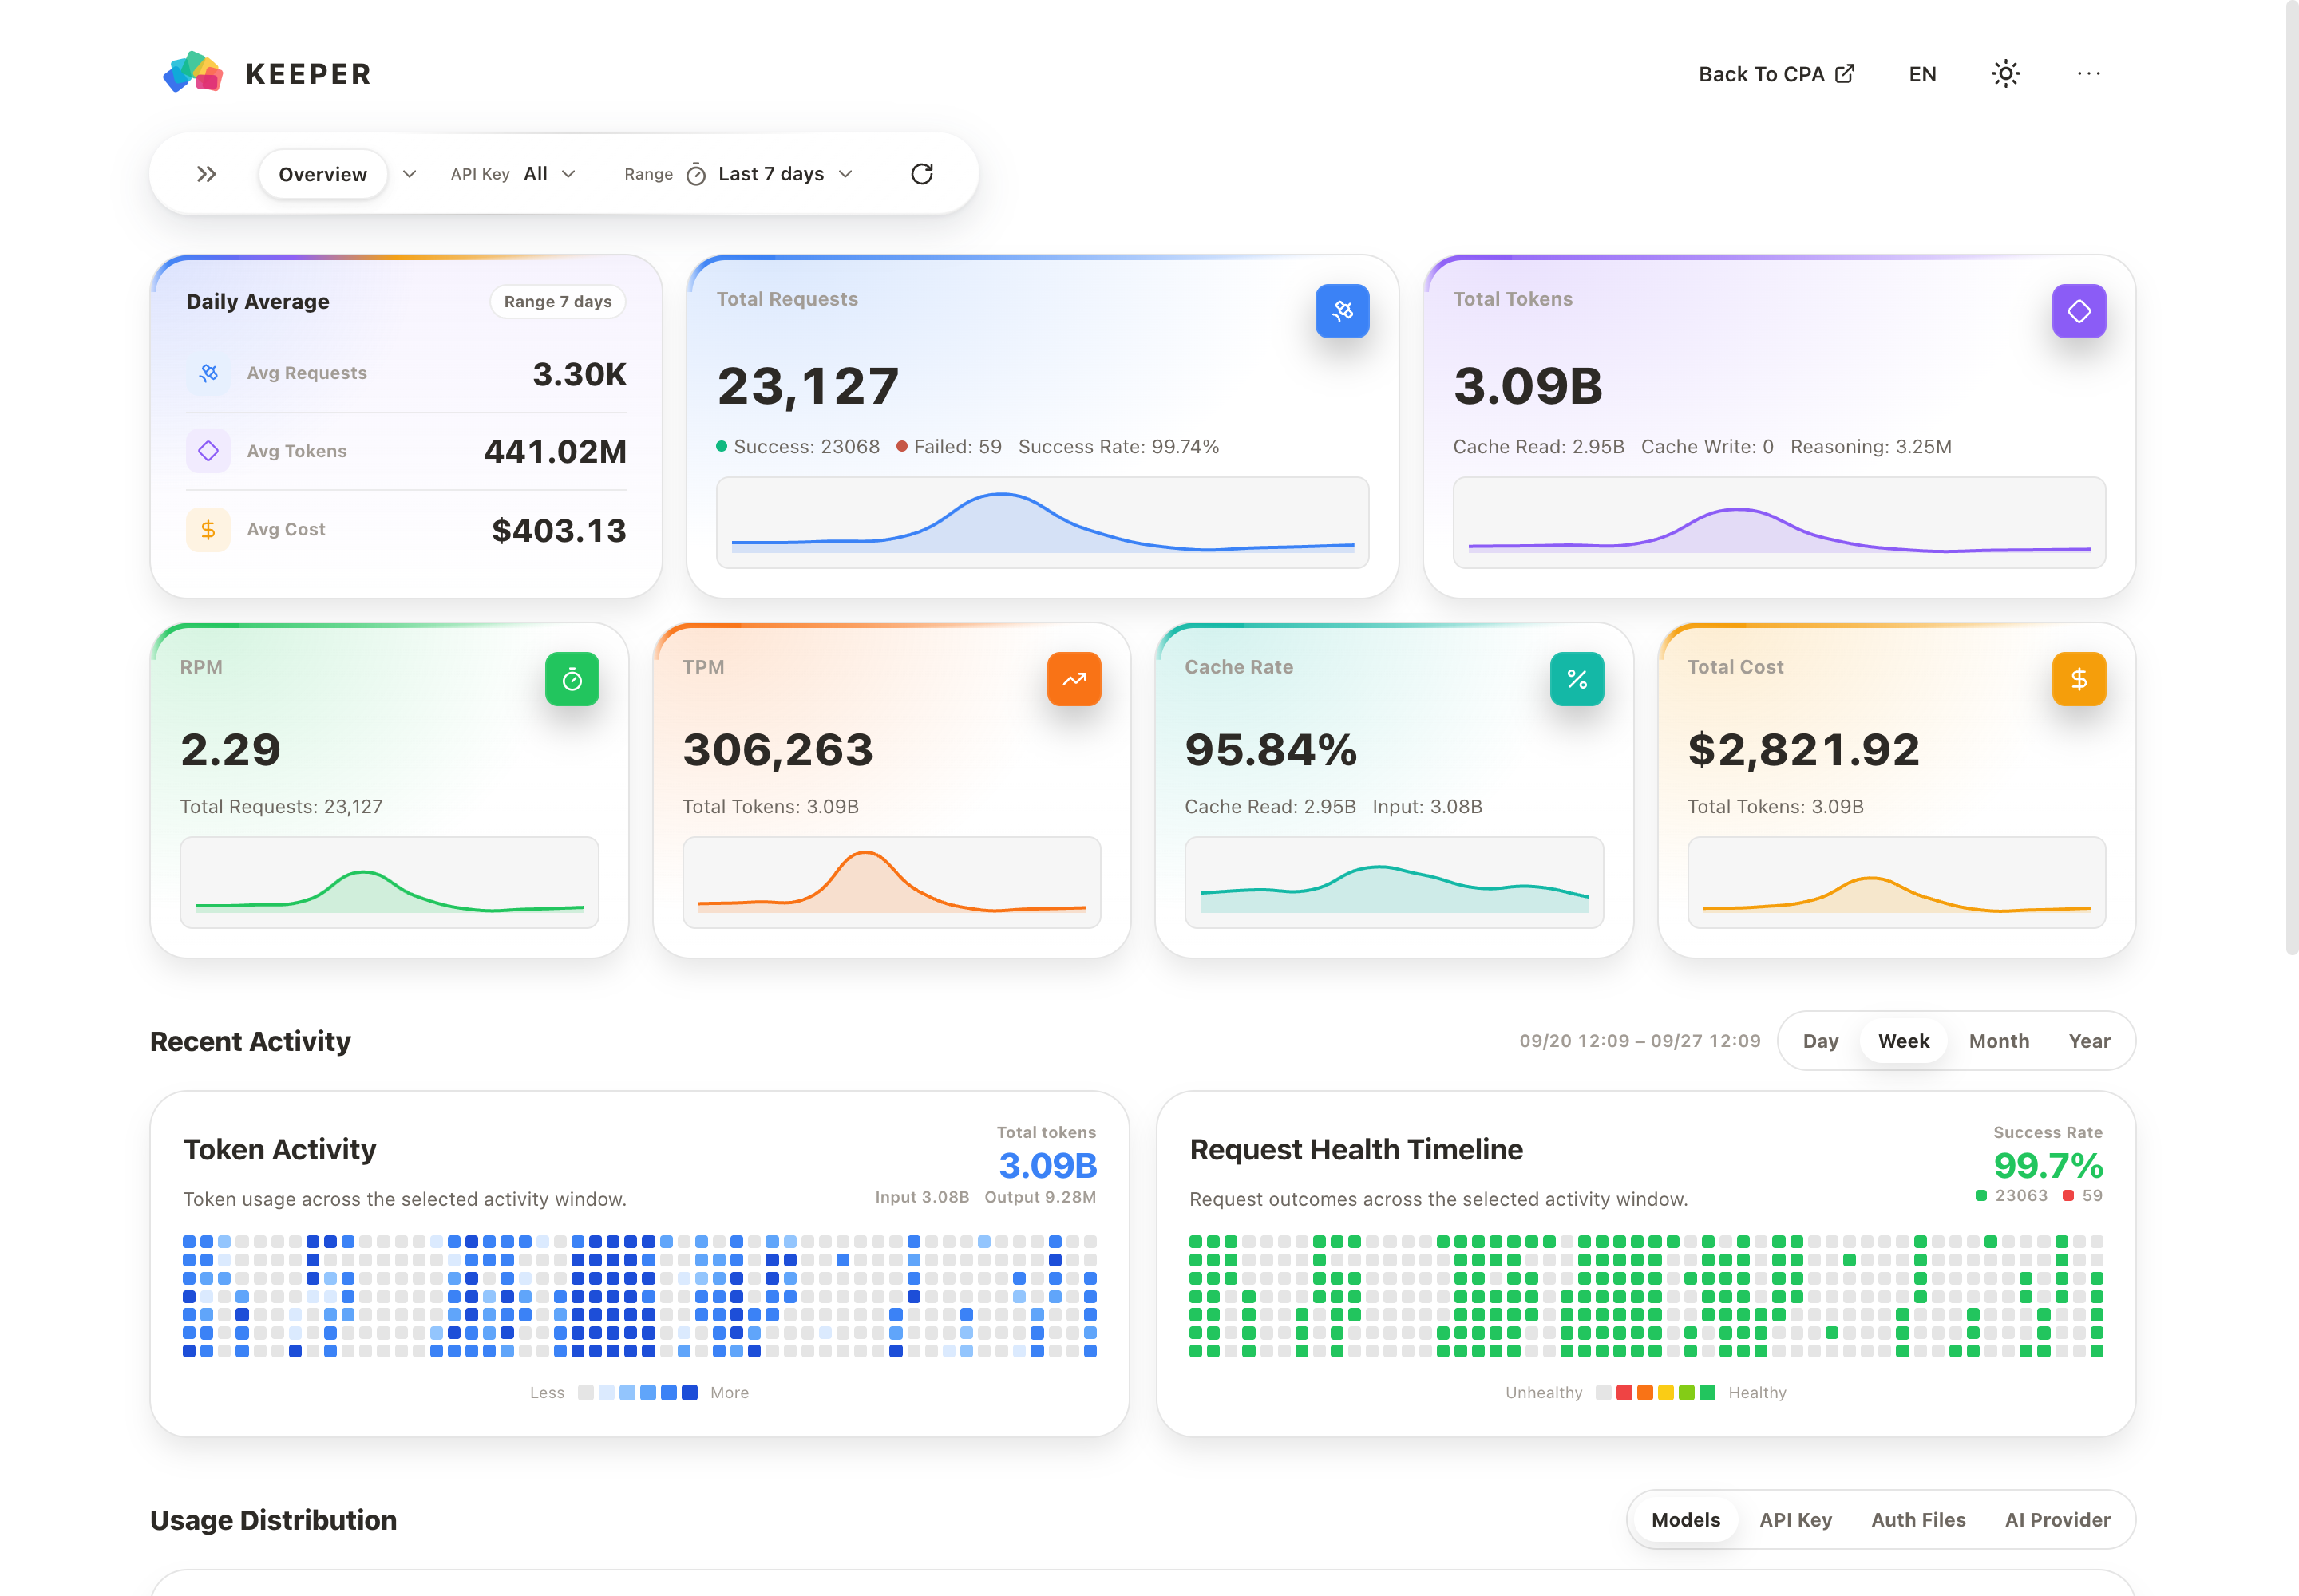This screenshot has height=1596, width=2299.
Task: Click the Cache Rate sparkline chart
Action: (x=1393, y=882)
